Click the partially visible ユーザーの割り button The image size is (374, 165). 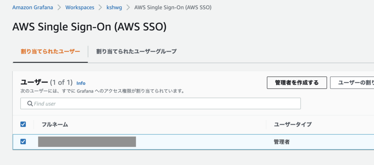(352, 83)
